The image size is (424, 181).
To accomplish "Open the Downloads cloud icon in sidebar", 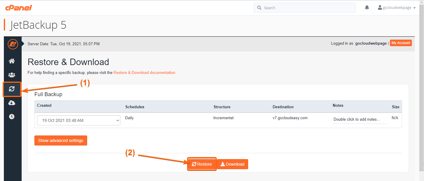I will [12, 103].
